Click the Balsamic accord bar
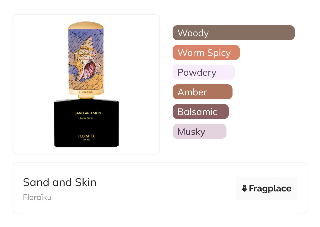Screen dimensions: 320x227 coord(200,112)
